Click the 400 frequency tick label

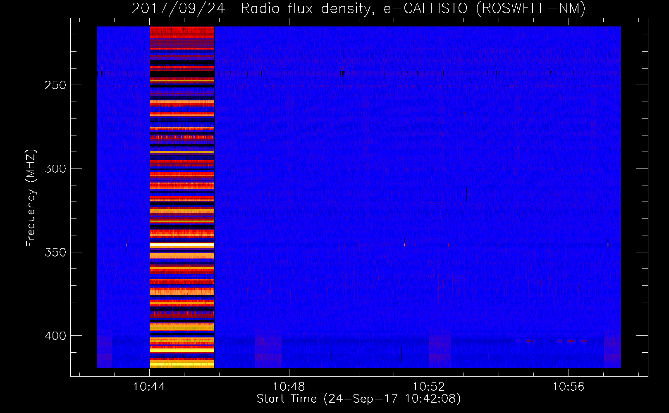pyautogui.click(x=55, y=336)
